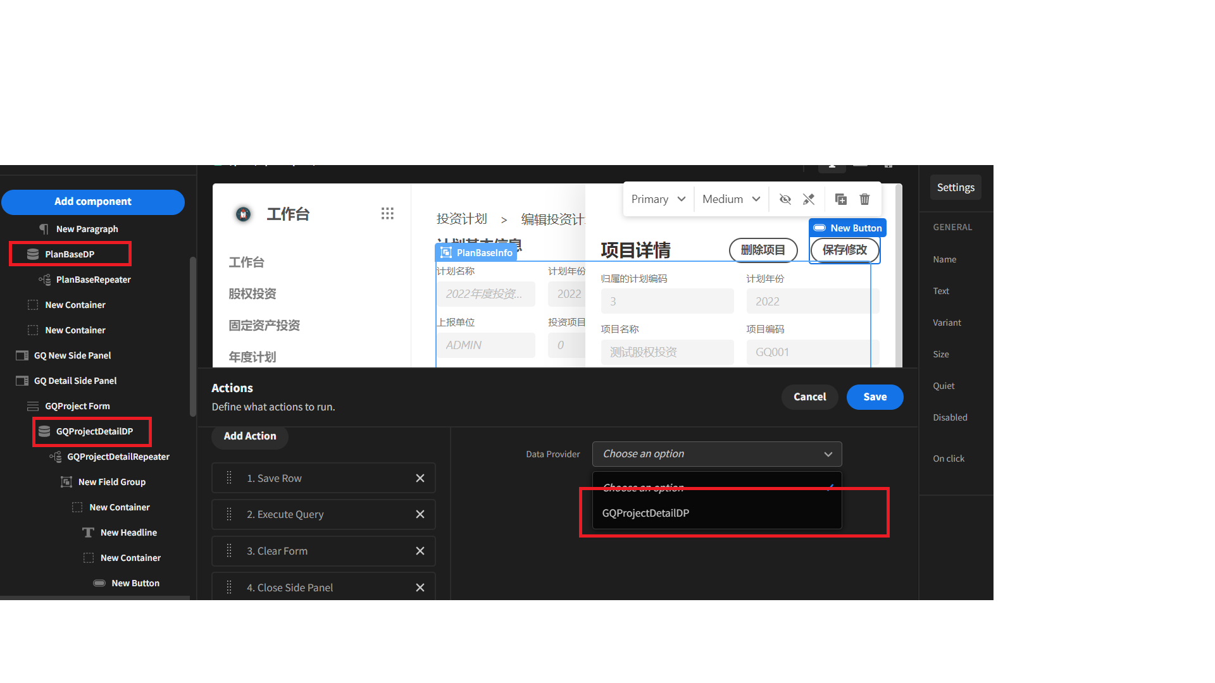The height and width of the screenshot is (683, 1215).
Task: Select the New Headline component icon
Action: click(88, 532)
